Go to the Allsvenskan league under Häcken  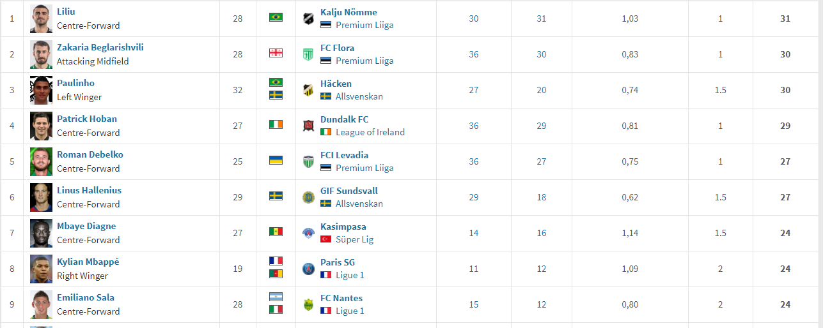click(x=359, y=96)
